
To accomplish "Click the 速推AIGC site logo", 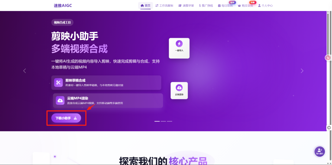I will (63, 6).
